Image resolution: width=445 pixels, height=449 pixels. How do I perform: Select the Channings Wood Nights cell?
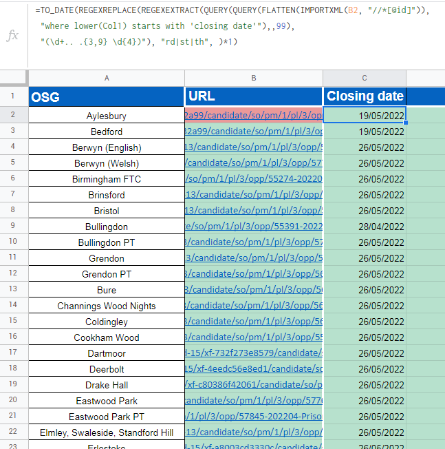(x=107, y=306)
